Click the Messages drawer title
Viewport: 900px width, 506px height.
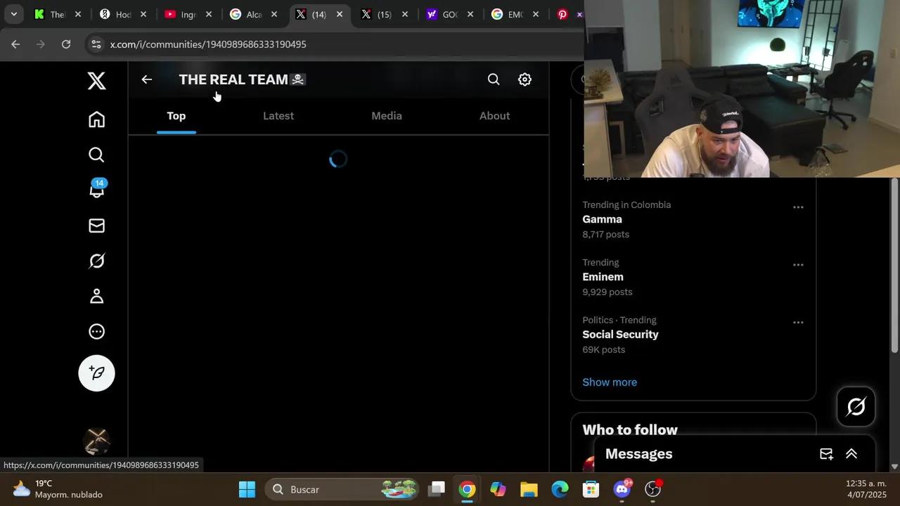tap(638, 454)
